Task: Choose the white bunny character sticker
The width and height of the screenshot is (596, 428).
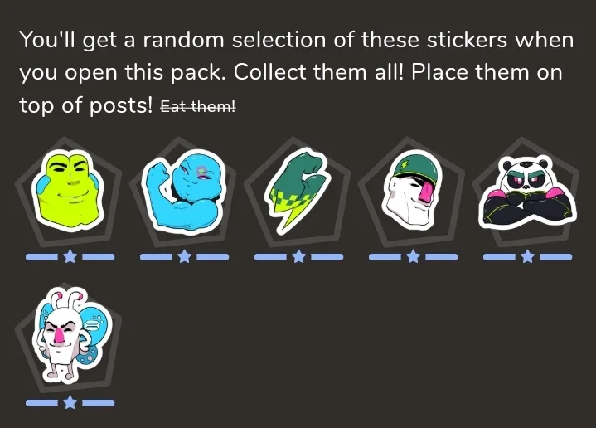Action: tap(71, 336)
